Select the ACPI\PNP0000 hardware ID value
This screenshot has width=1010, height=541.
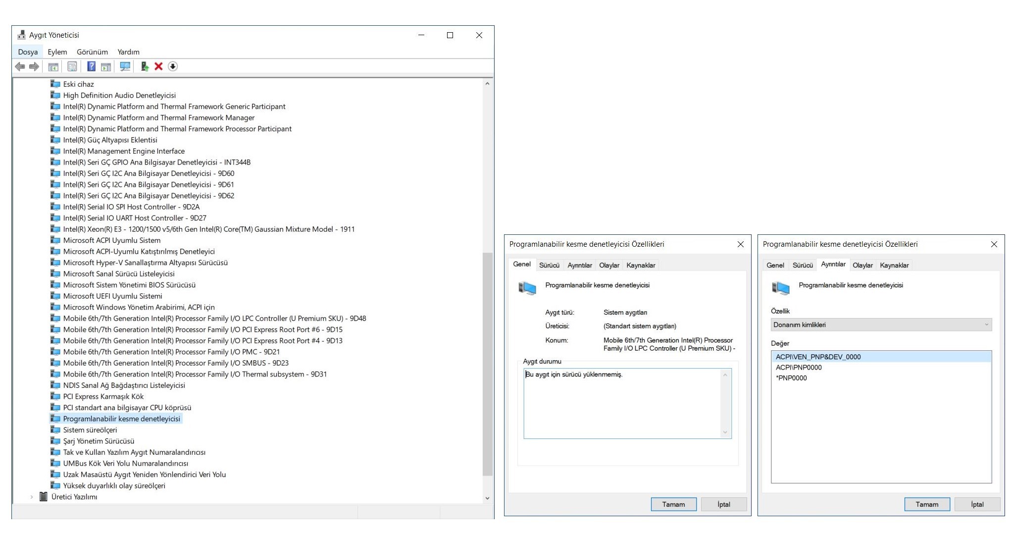tap(799, 368)
